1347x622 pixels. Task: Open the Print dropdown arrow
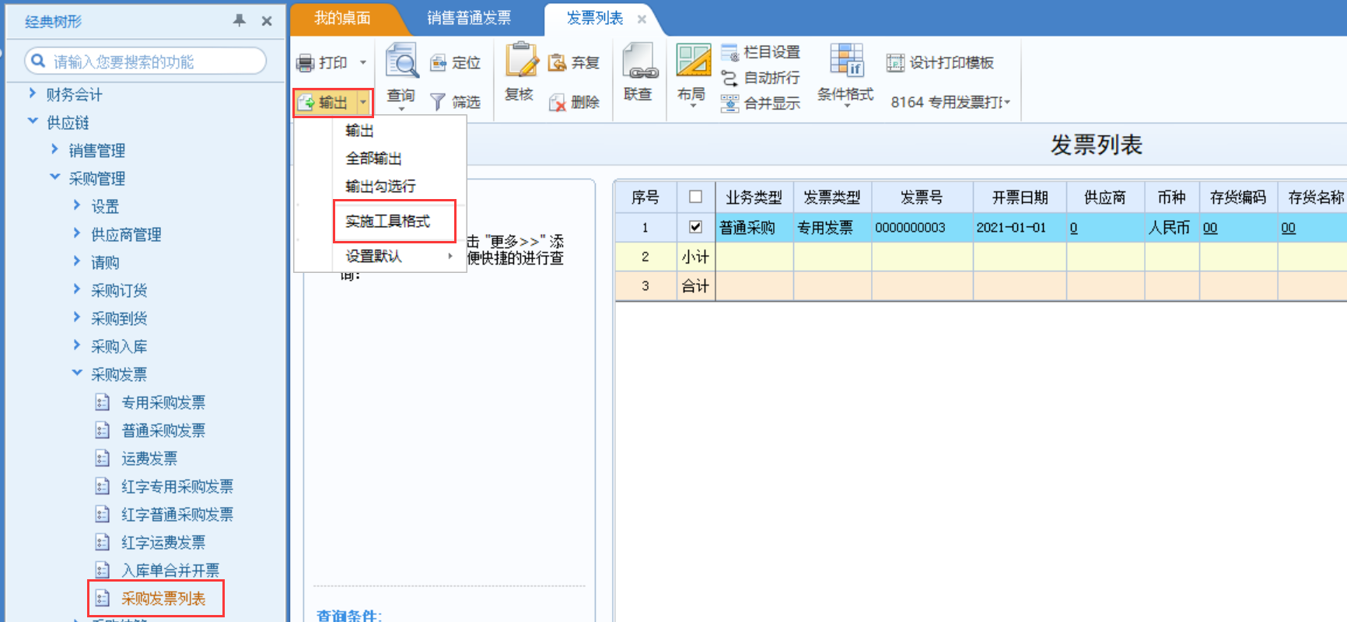click(362, 63)
